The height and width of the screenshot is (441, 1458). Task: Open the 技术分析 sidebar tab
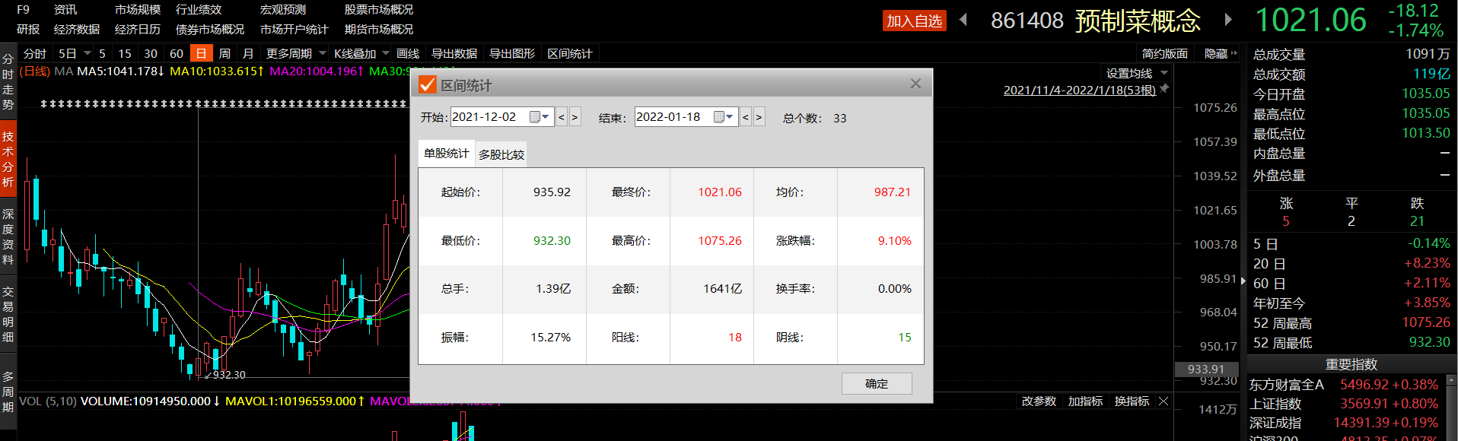8,159
